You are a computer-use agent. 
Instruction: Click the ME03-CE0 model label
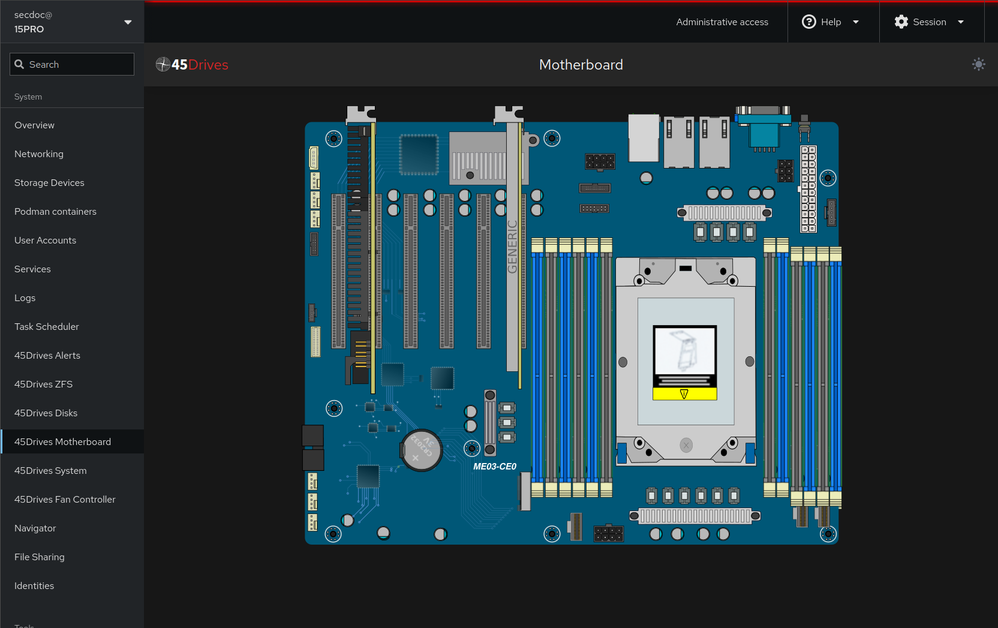coord(495,467)
